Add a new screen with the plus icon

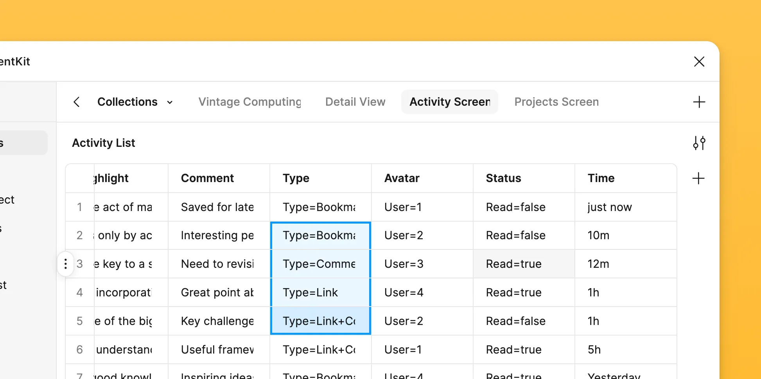(x=699, y=102)
